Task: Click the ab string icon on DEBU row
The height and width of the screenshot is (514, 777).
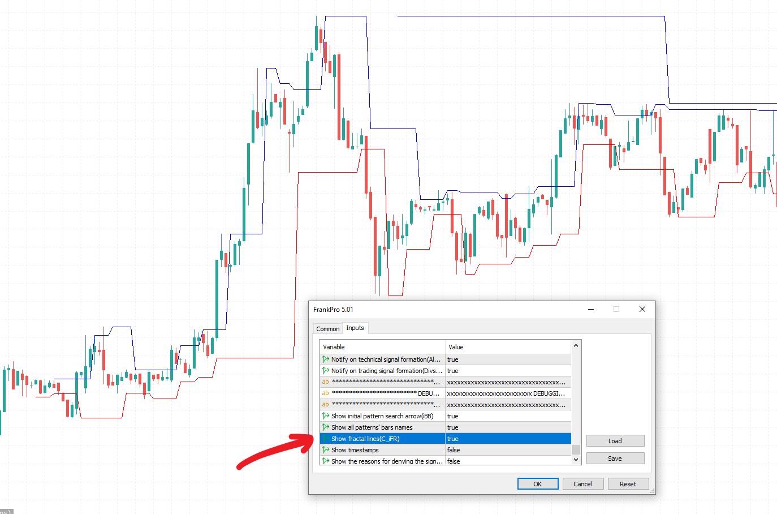Action: [x=325, y=393]
